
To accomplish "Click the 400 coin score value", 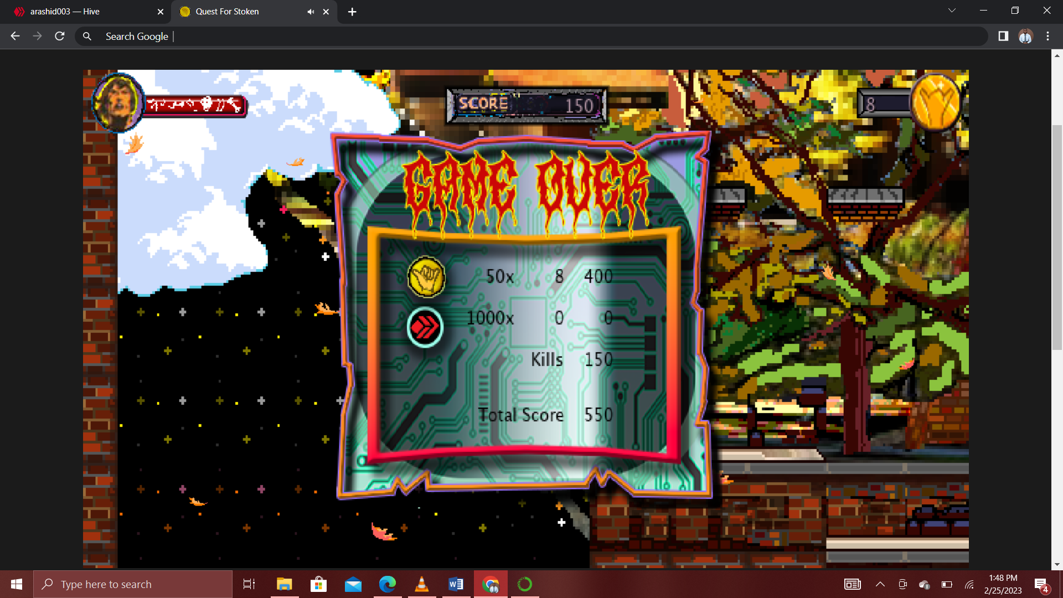I will (598, 276).
